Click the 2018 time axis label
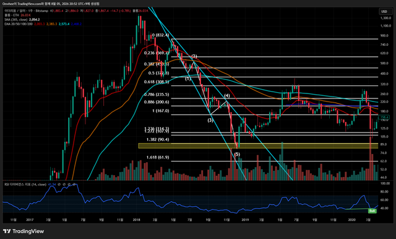396x239 pixels. (136, 220)
